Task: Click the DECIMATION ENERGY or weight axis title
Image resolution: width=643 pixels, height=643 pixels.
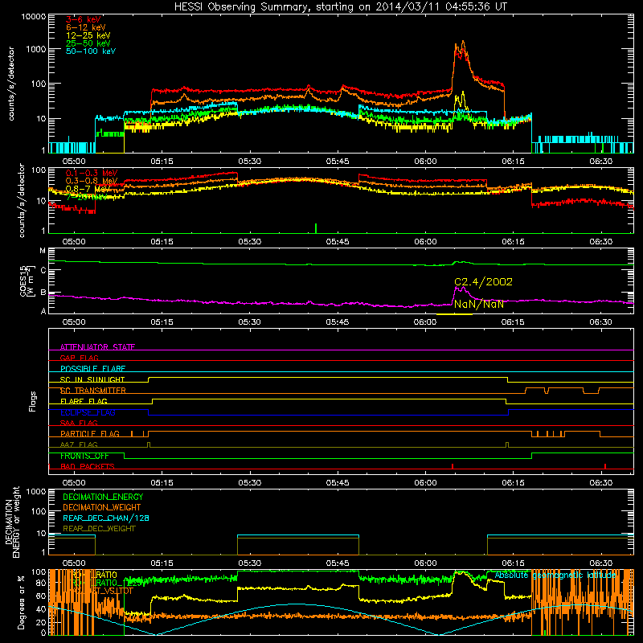Action: tap(12, 522)
